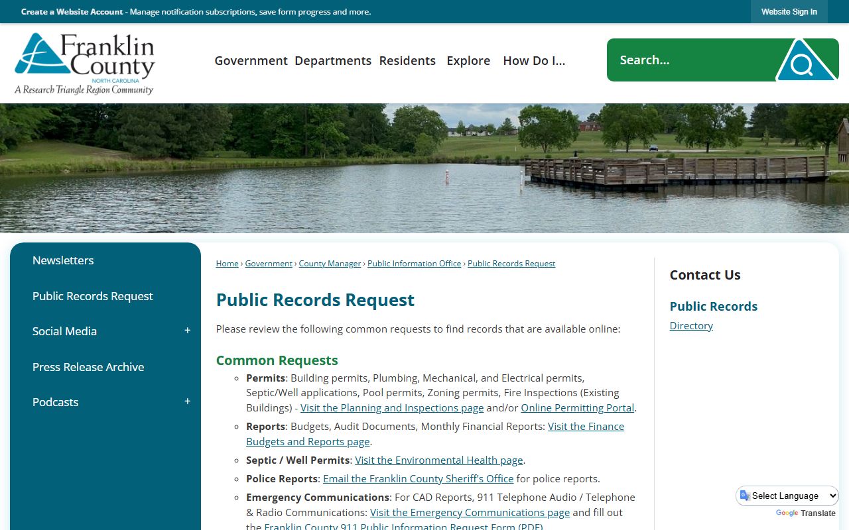Open the 911 Public Information Request Form

pyautogui.click(x=403, y=526)
